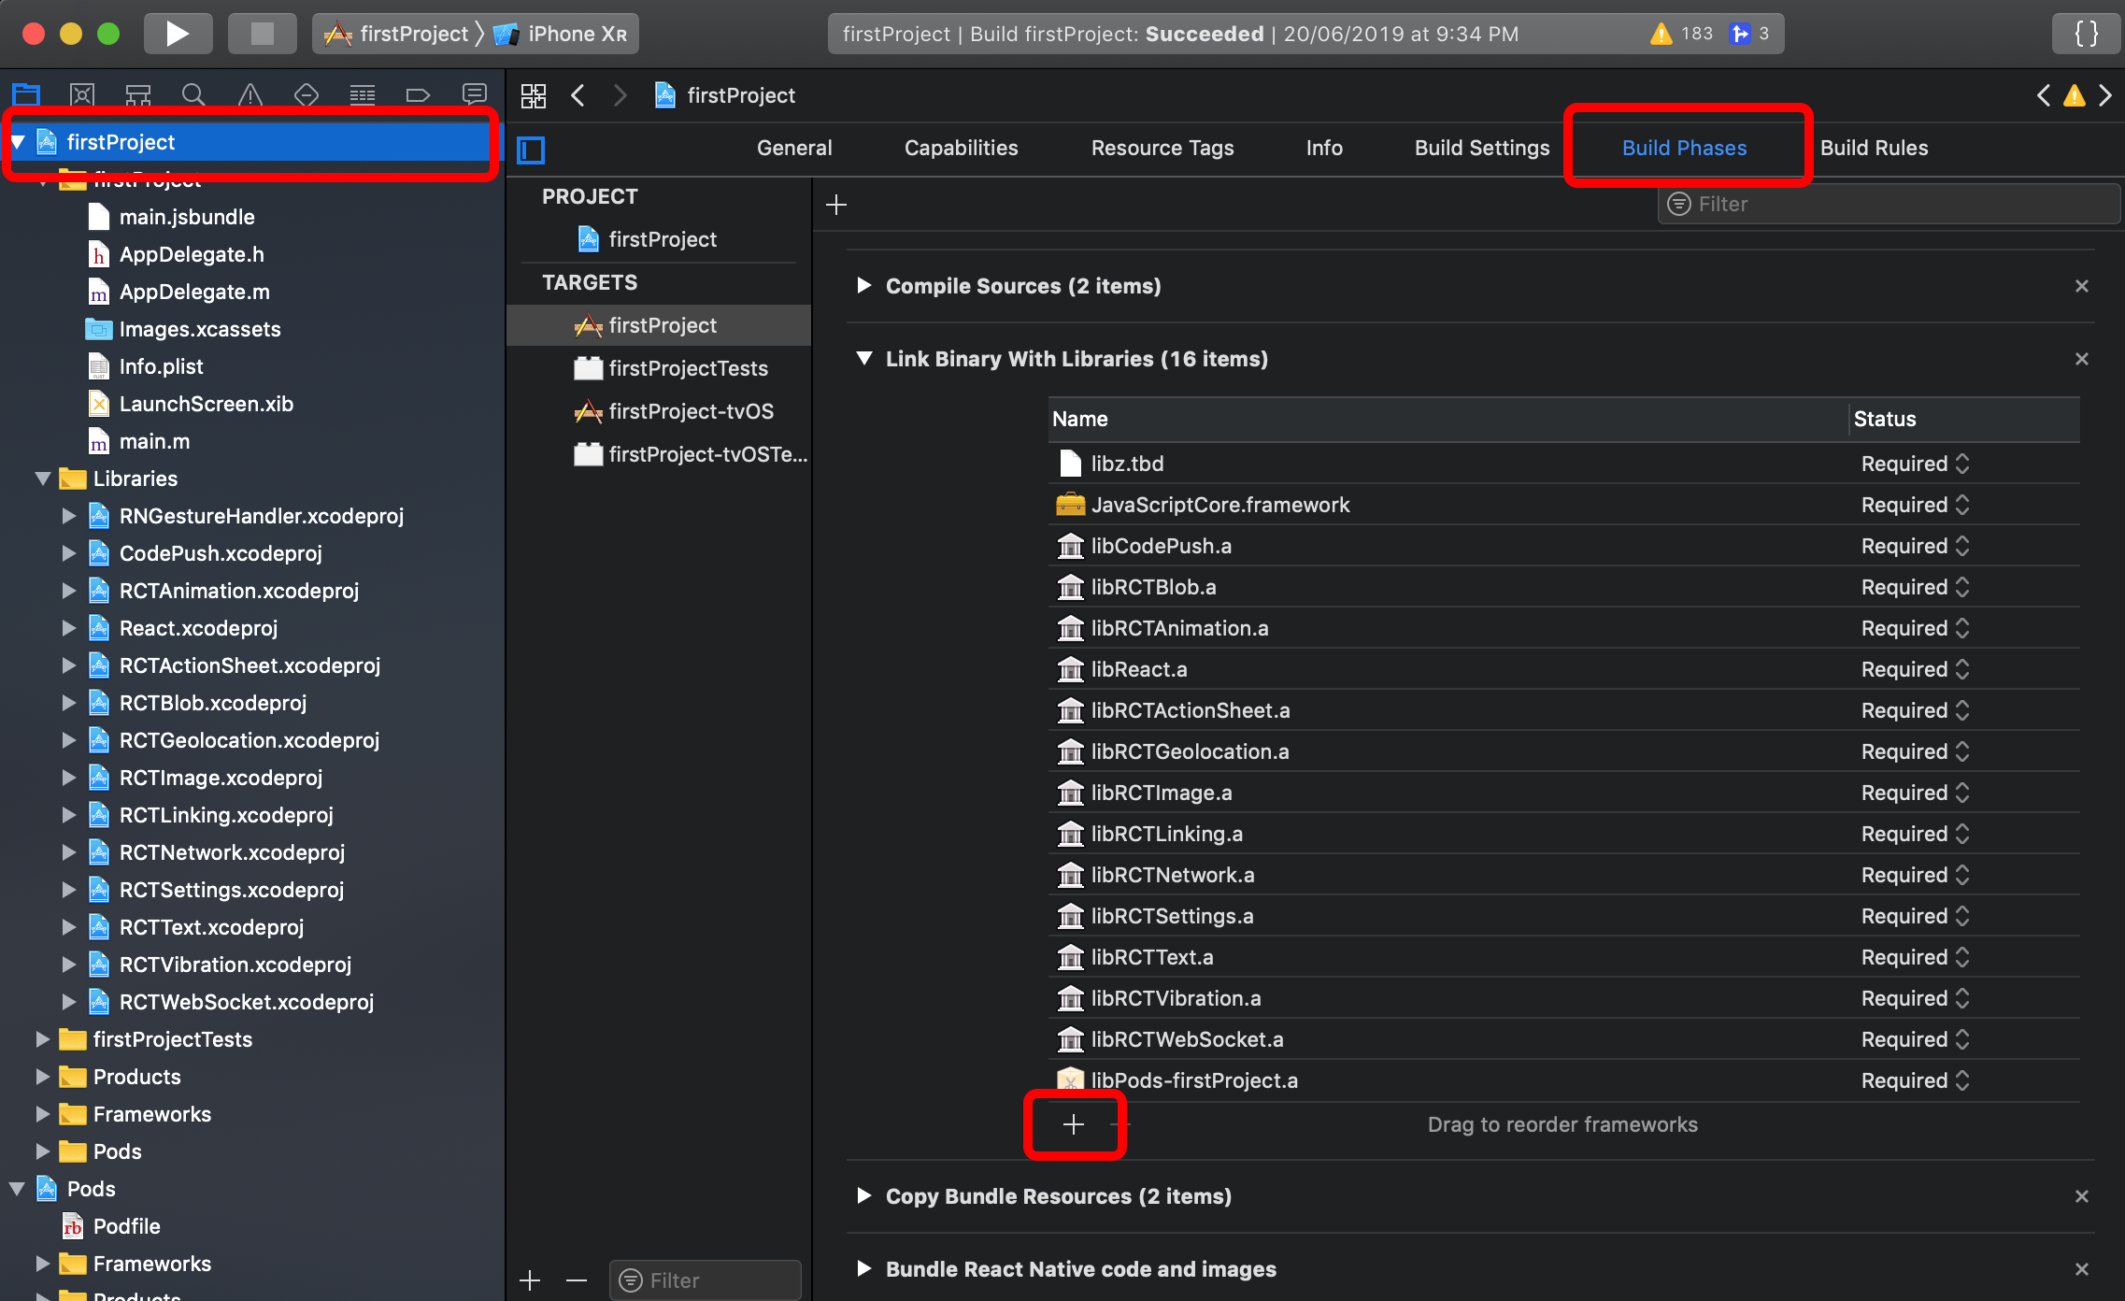Toggle the targets list sidebar button
This screenshot has height=1301, width=2125.
tap(531, 150)
